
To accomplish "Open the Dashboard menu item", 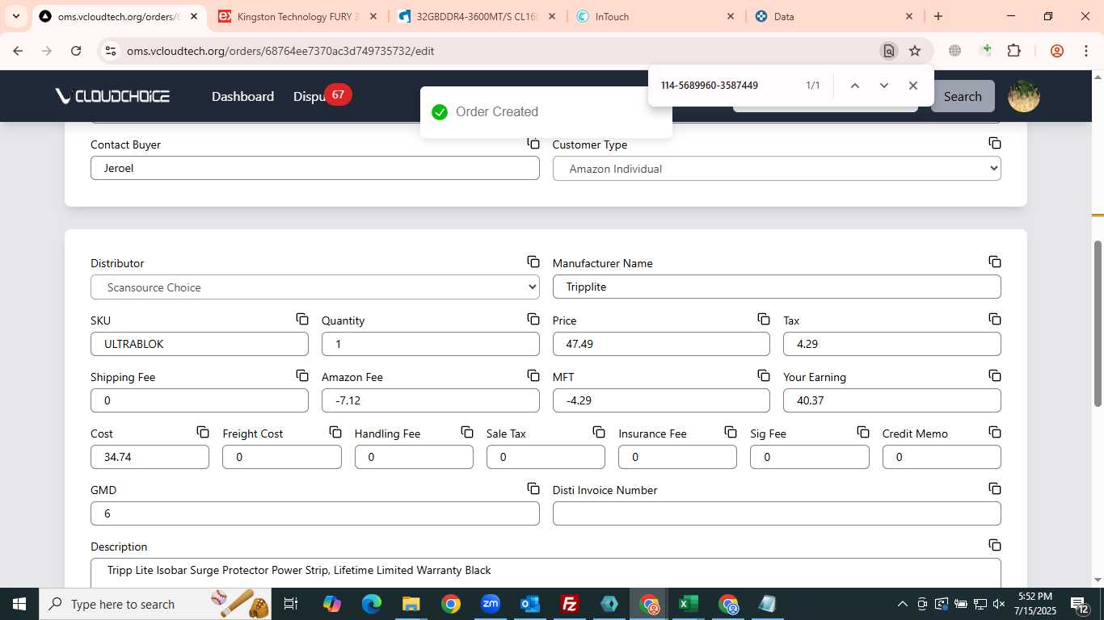I will coord(242,96).
